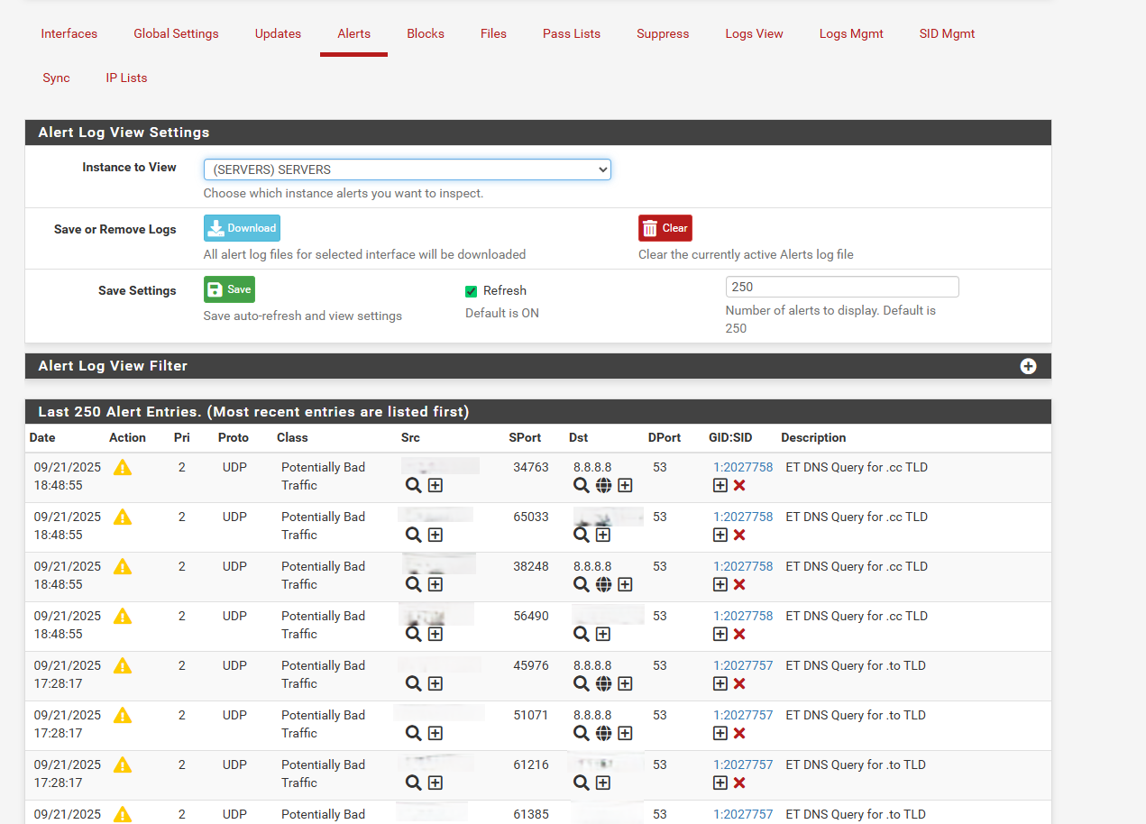Open the Suppress tab
The image size is (1146, 824).
pyautogui.click(x=663, y=33)
